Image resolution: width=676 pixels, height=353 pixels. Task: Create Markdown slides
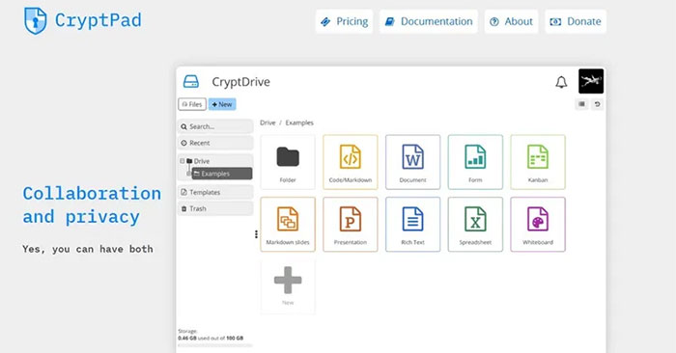coord(288,225)
